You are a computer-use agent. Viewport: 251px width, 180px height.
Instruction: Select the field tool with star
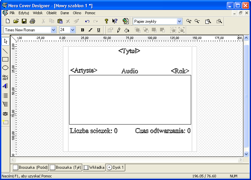5,122
